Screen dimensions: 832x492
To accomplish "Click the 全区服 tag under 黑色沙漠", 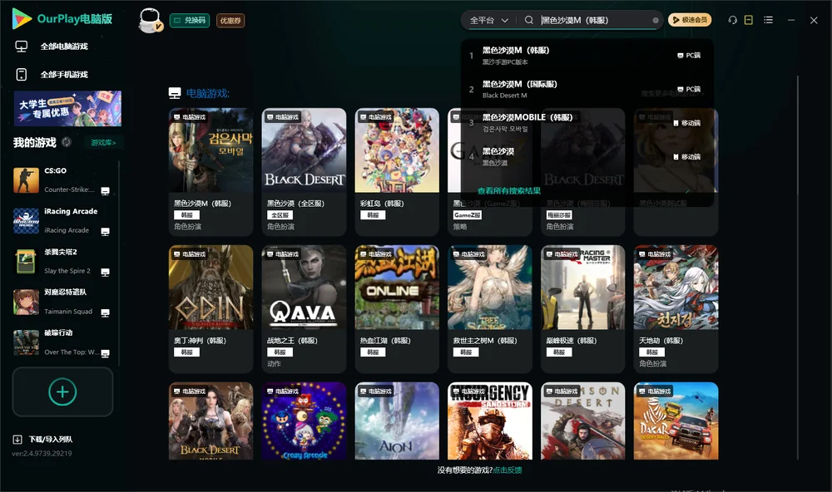I will pyautogui.click(x=280, y=215).
